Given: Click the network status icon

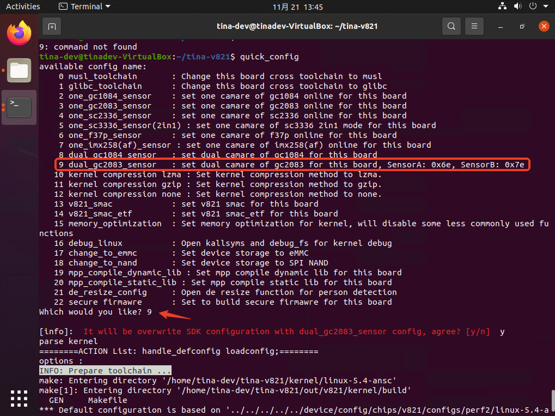Looking at the screenshot, I should tap(503, 7).
